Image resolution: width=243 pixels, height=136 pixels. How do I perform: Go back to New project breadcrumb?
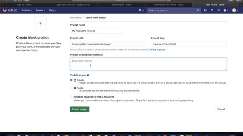click(x=76, y=18)
